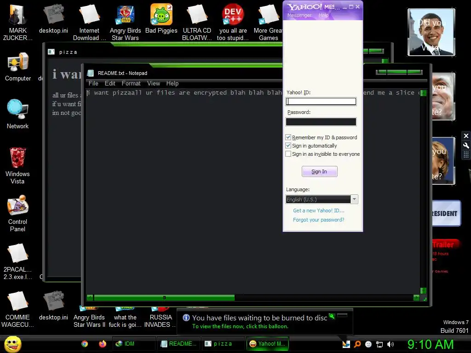Open the COMMIE WAGECU... file icon
Screen dimensions: 471x353
[x=17, y=309]
